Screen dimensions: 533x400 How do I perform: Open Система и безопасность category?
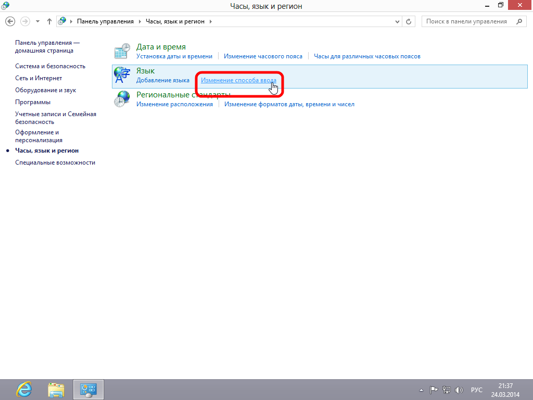pos(50,66)
